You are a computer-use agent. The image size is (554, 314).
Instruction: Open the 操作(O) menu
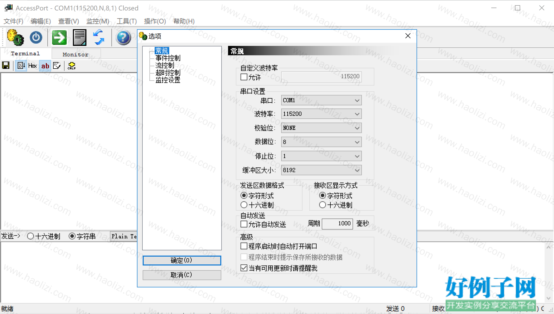(155, 21)
